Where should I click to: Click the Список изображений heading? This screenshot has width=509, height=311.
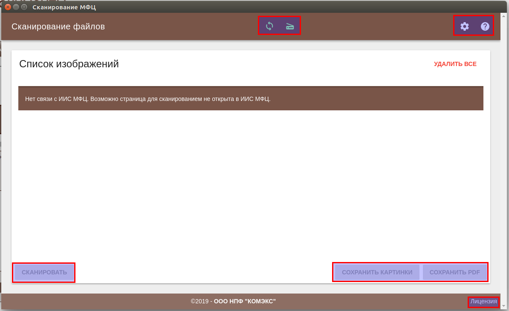(x=69, y=64)
